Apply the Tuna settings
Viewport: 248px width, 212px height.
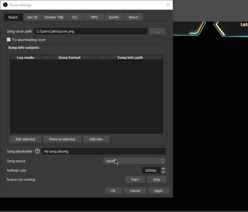[159, 191]
